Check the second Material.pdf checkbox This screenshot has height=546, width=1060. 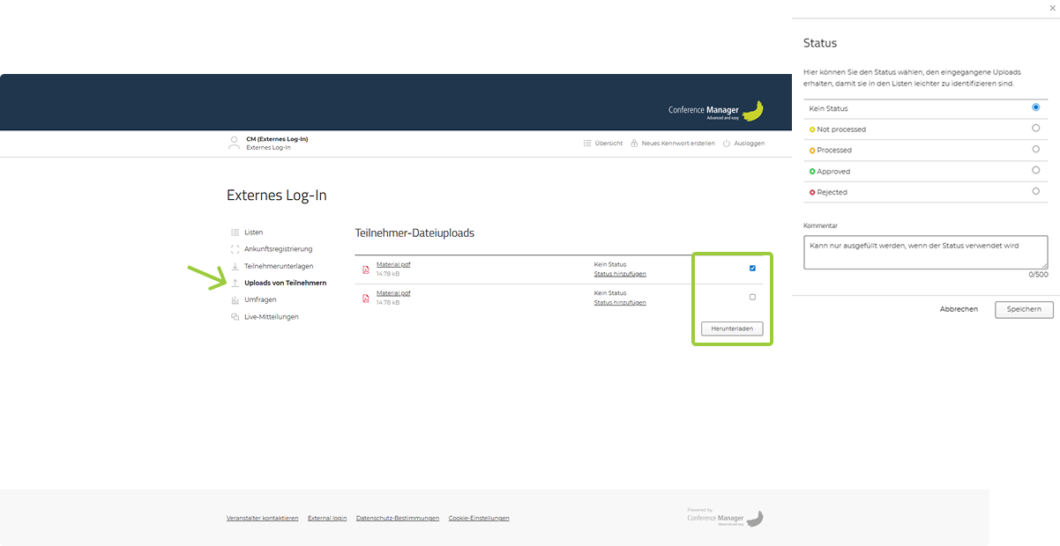click(x=752, y=297)
